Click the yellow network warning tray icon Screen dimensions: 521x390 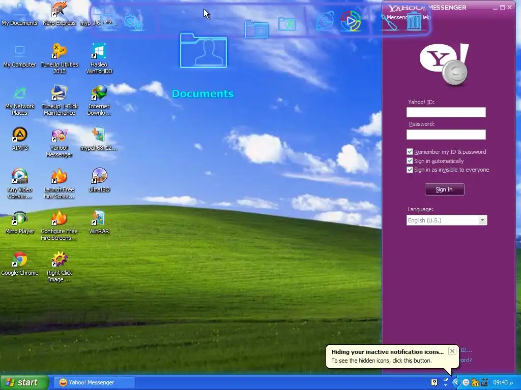[x=475, y=383]
